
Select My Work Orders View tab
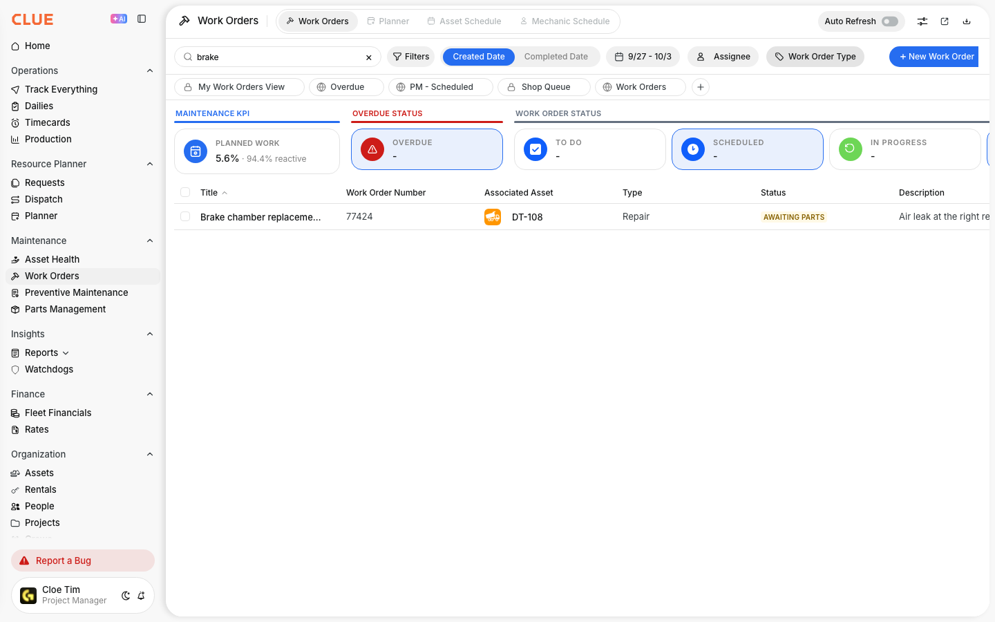point(239,87)
